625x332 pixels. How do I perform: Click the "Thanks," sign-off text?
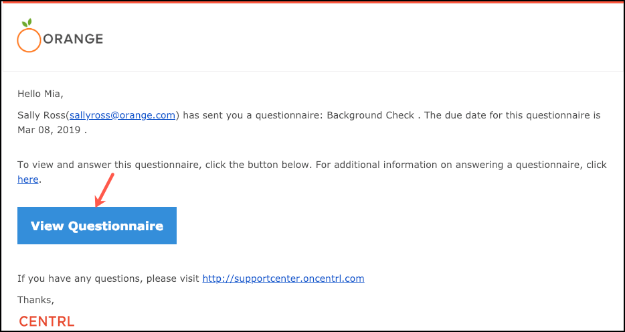tap(36, 300)
